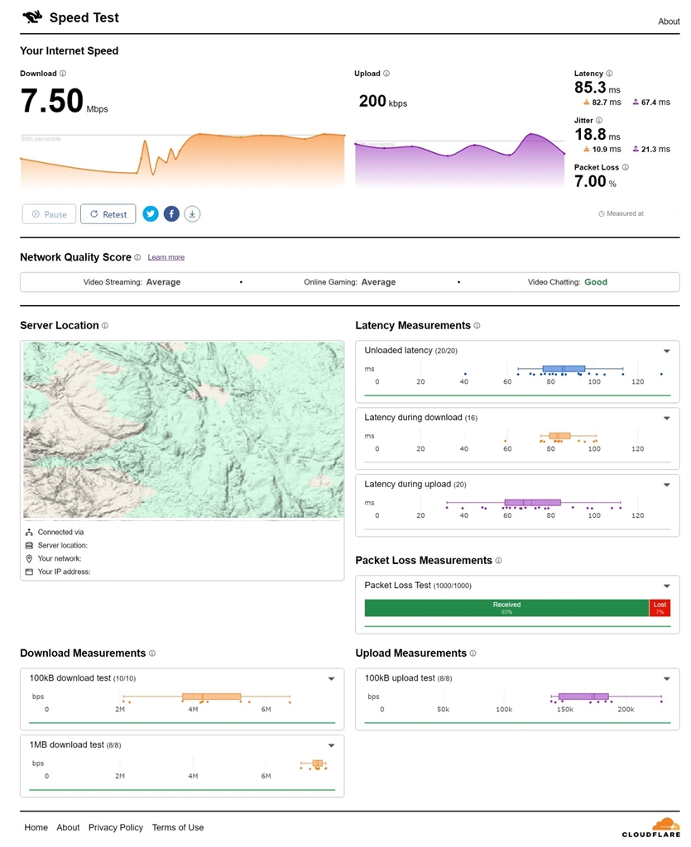Expand the Latency during upload panel

667,485
